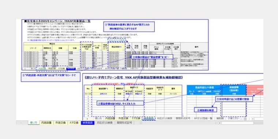Click the callout ②対象の製品の製品型番をコピー

[x=152, y=57]
